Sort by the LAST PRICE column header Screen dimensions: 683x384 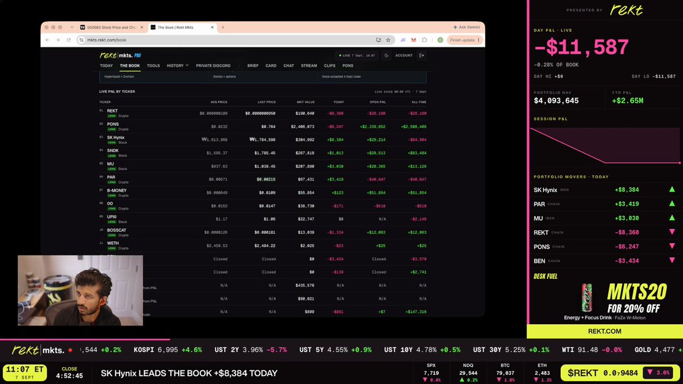tap(266, 102)
